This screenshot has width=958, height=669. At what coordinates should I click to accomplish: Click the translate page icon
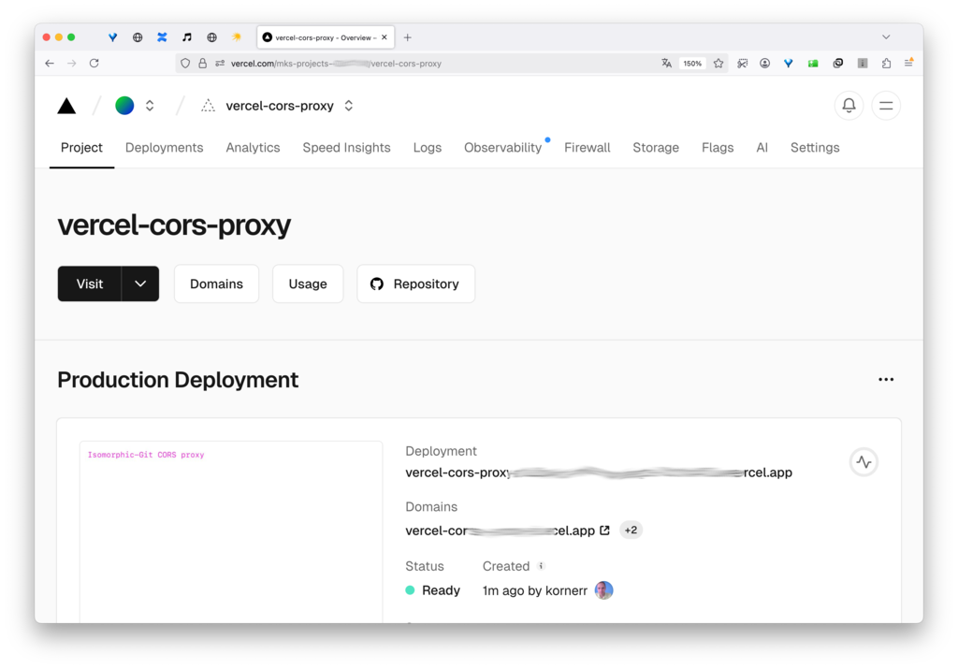(x=666, y=63)
